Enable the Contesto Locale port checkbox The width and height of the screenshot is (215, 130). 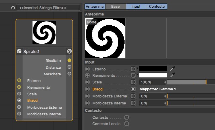pos(127,124)
